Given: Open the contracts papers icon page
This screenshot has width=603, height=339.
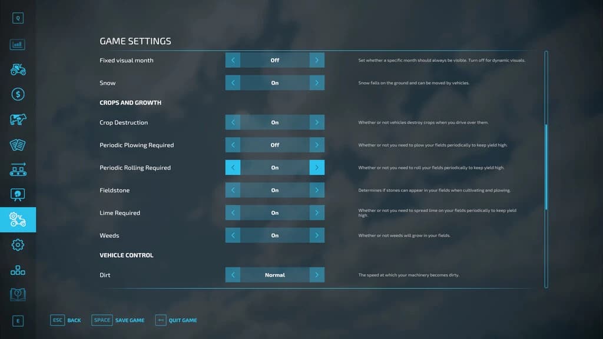Looking at the screenshot, I should click(18, 145).
